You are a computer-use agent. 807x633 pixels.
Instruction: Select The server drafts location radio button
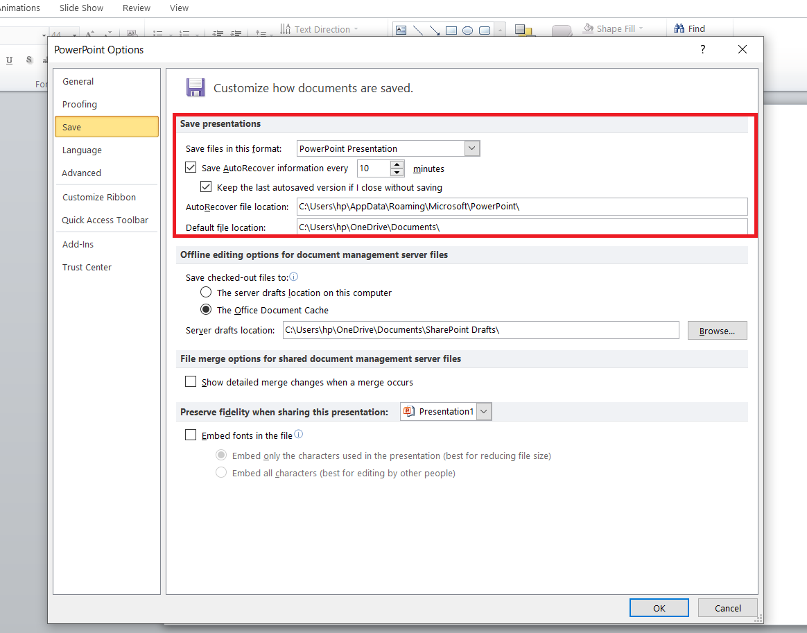tap(206, 293)
